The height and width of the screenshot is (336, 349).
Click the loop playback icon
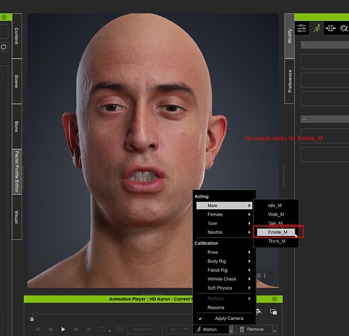[x=102, y=329]
